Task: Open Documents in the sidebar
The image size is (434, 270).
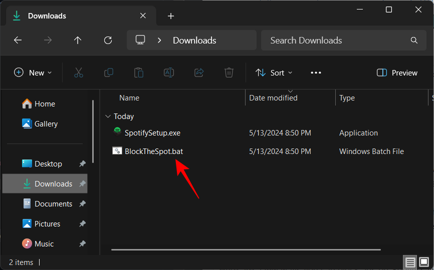Action: [x=53, y=204]
